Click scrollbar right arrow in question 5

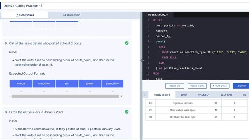122,96
